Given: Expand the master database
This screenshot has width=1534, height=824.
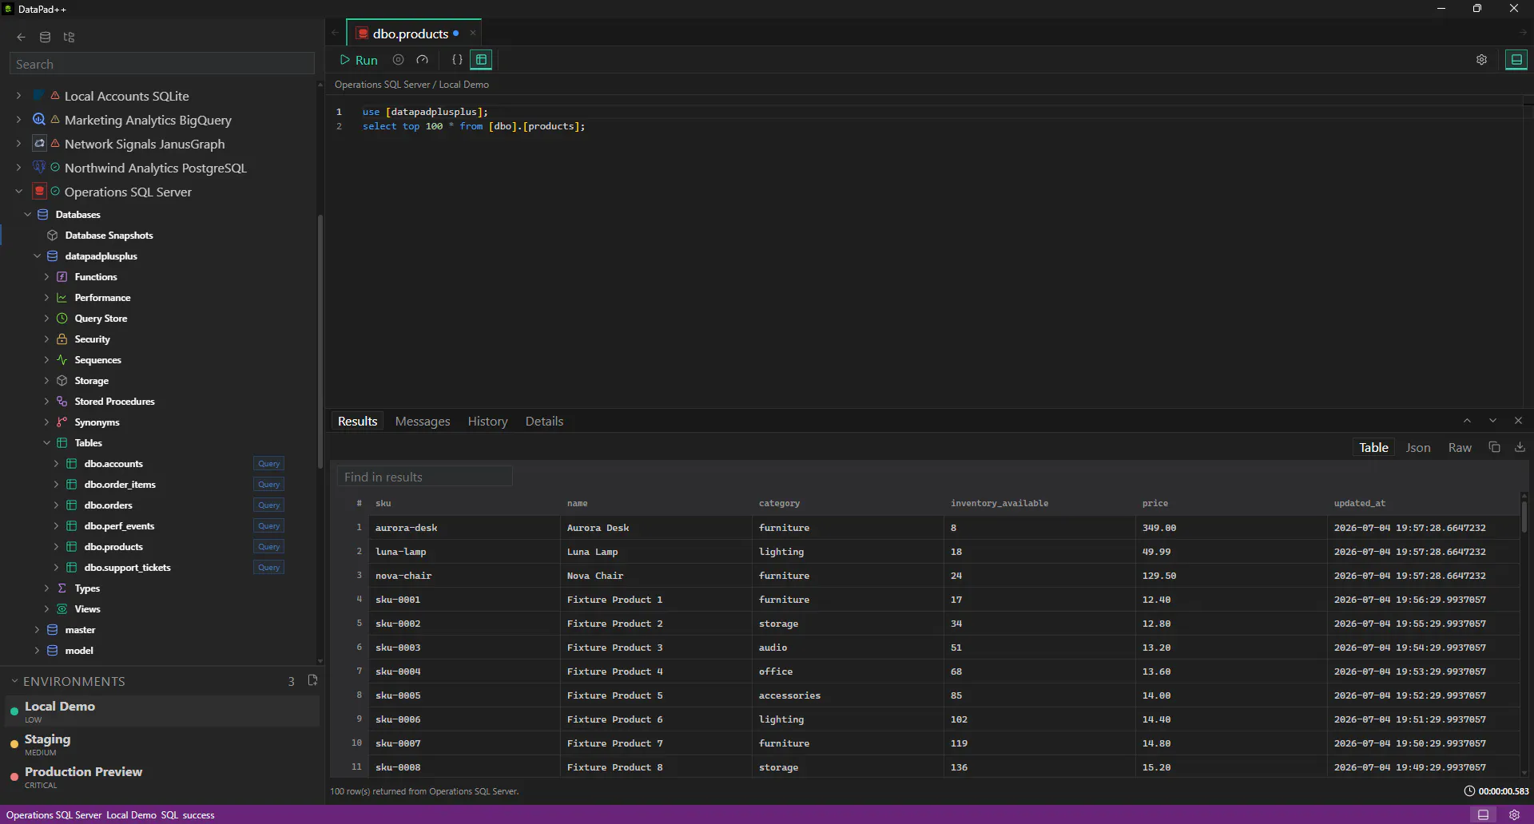Looking at the screenshot, I should (37, 630).
